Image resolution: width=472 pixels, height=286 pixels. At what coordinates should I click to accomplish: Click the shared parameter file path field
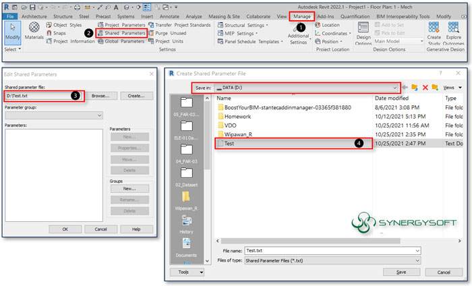point(44,96)
